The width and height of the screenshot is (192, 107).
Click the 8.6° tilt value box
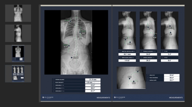(169, 60)
